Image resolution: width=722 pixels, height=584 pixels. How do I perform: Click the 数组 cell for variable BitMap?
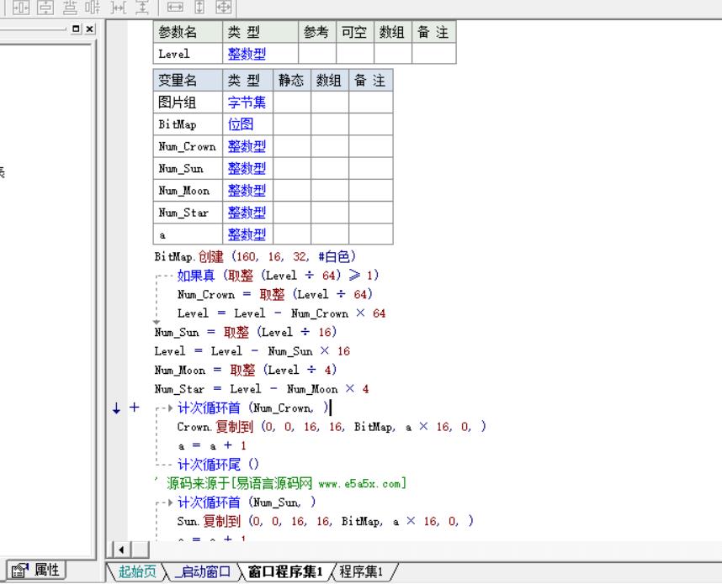pyautogui.click(x=330, y=124)
